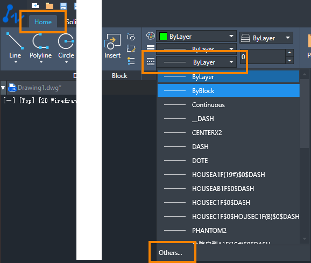Select the green color swatch
The width and height of the screenshot is (311, 263).
(x=163, y=37)
